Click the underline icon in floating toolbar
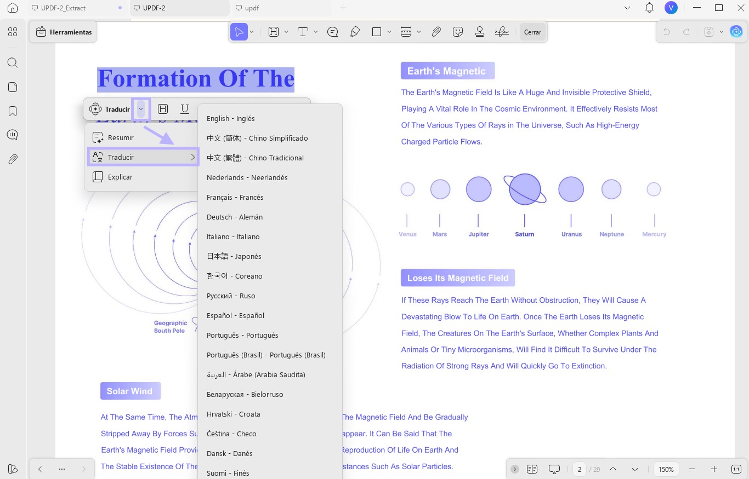Viewport: 749px width, 479px height. click(x=184, y=109)
